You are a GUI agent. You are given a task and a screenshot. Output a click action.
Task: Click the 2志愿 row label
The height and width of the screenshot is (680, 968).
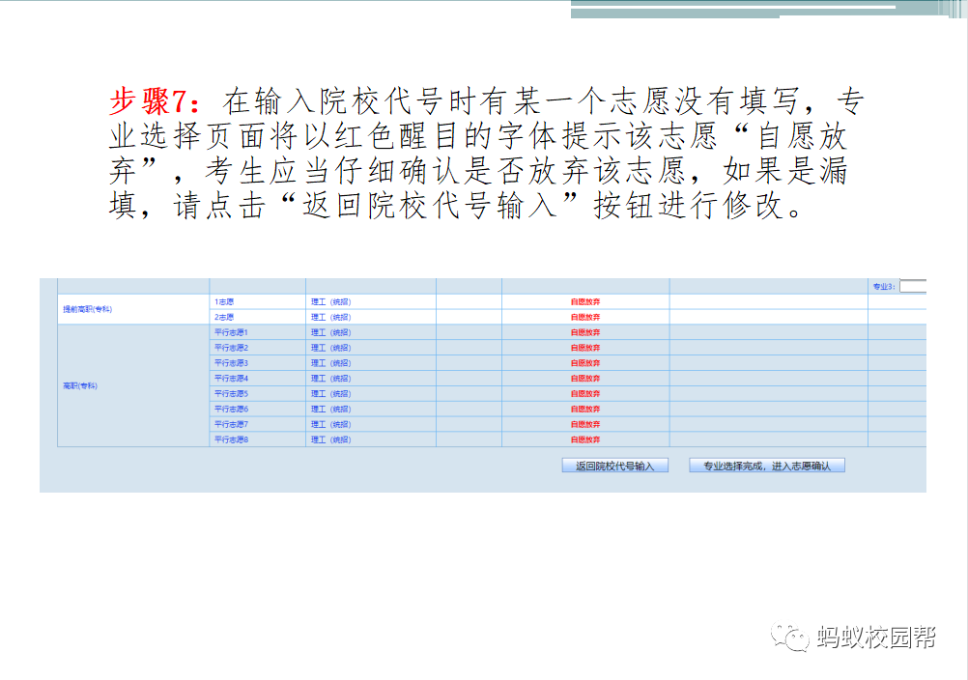[224, 317]
